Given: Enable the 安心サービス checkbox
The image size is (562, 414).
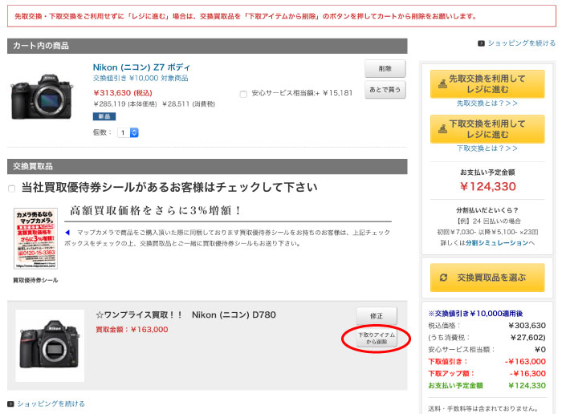Looking at the screenshot, I should tap(243, 94).
